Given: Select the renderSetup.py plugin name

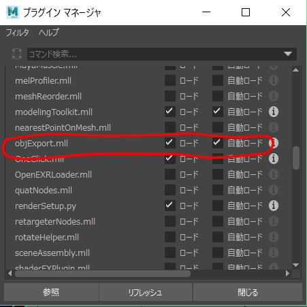Looking at the screenshot, I should click(x=46, y=206).
